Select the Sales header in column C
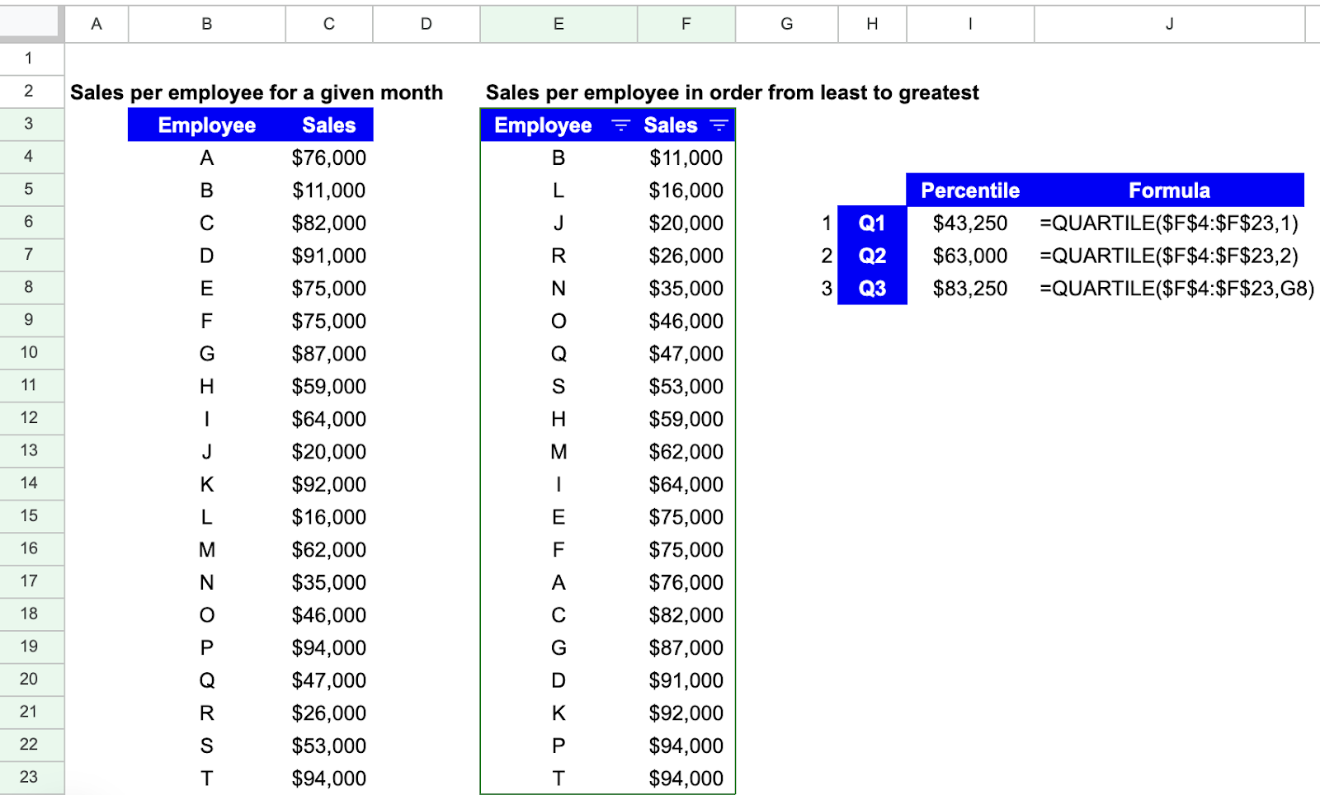Viewport: 1320px width, 795px height. [x=329, y=125]
